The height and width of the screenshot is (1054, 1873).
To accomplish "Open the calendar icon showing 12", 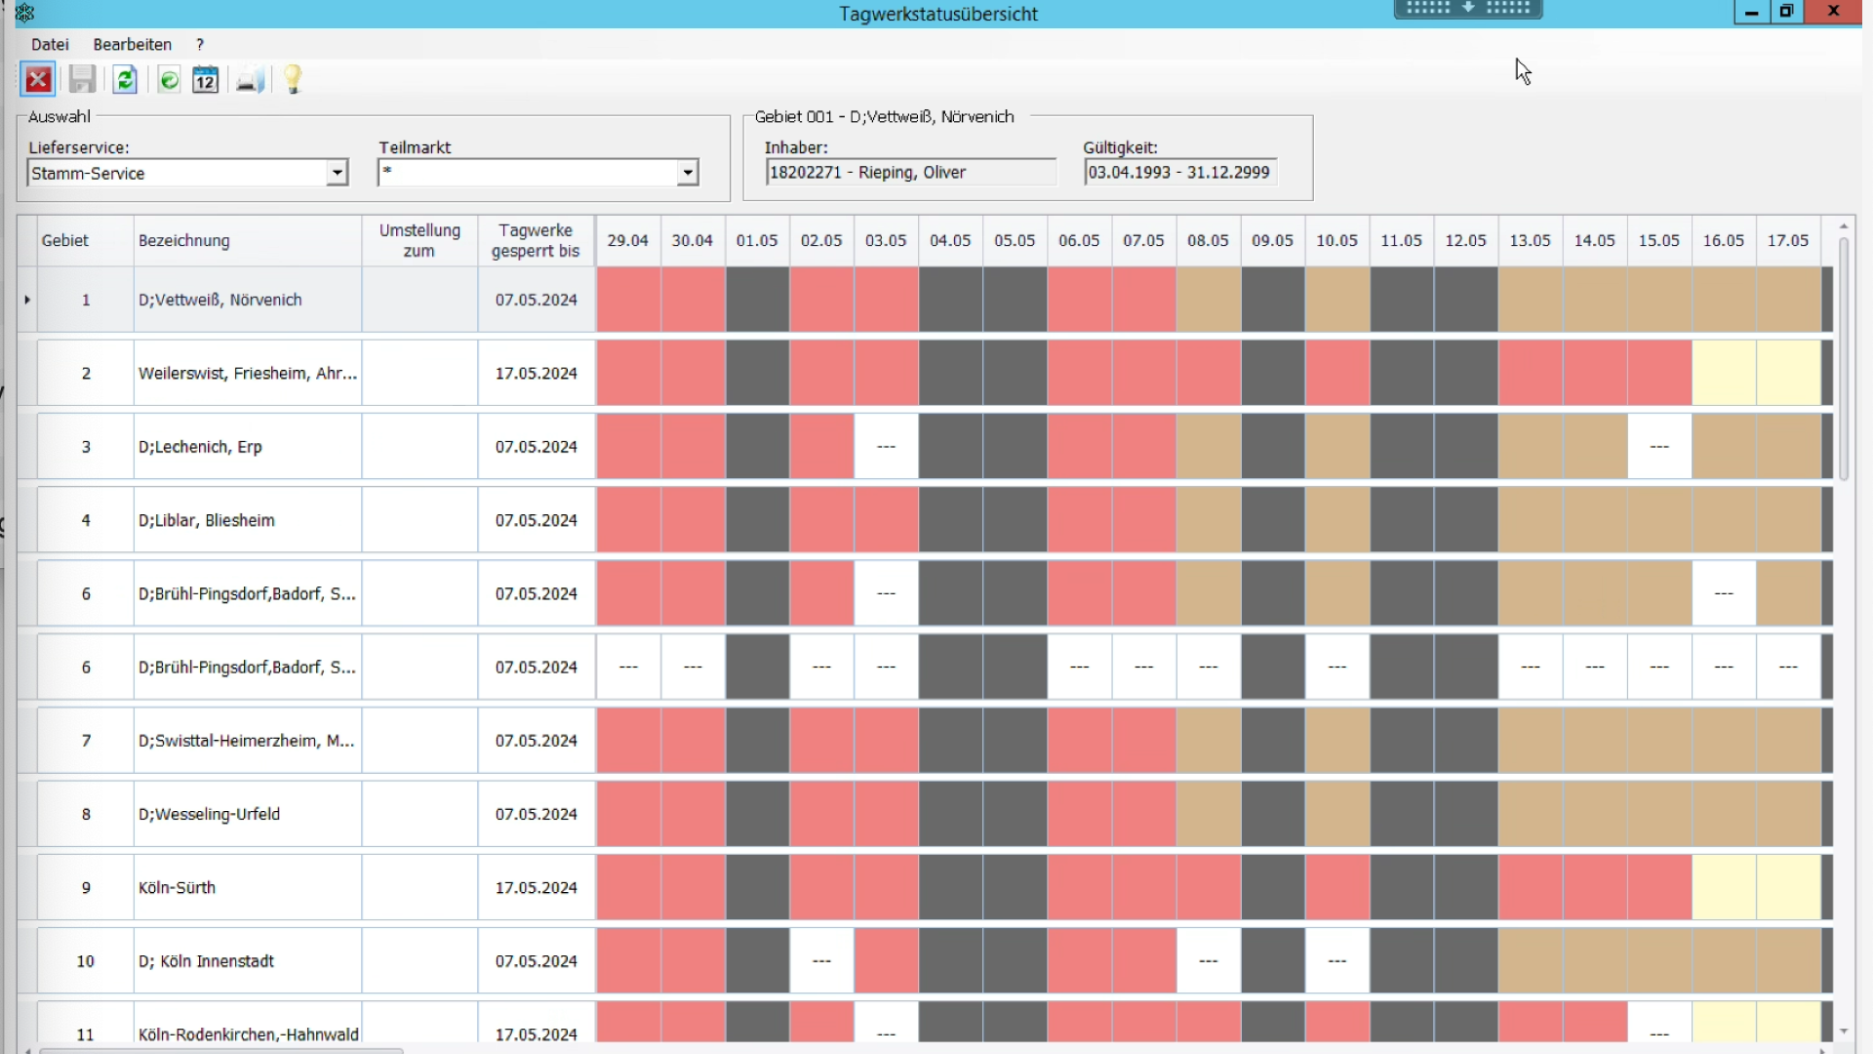I will tap(205, 80).
